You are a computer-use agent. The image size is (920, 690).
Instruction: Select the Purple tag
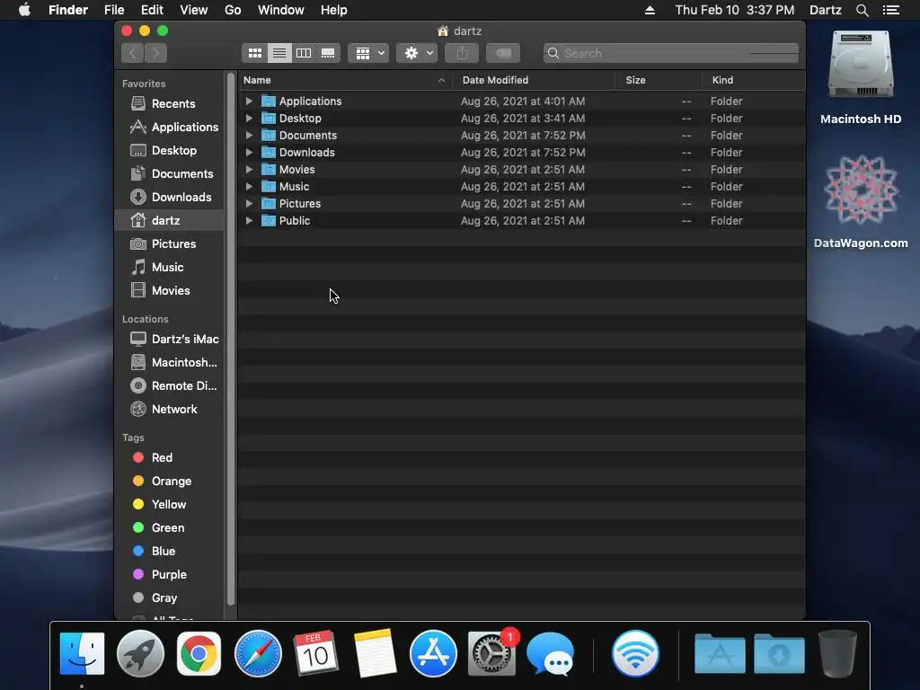[x=170, y=575]
